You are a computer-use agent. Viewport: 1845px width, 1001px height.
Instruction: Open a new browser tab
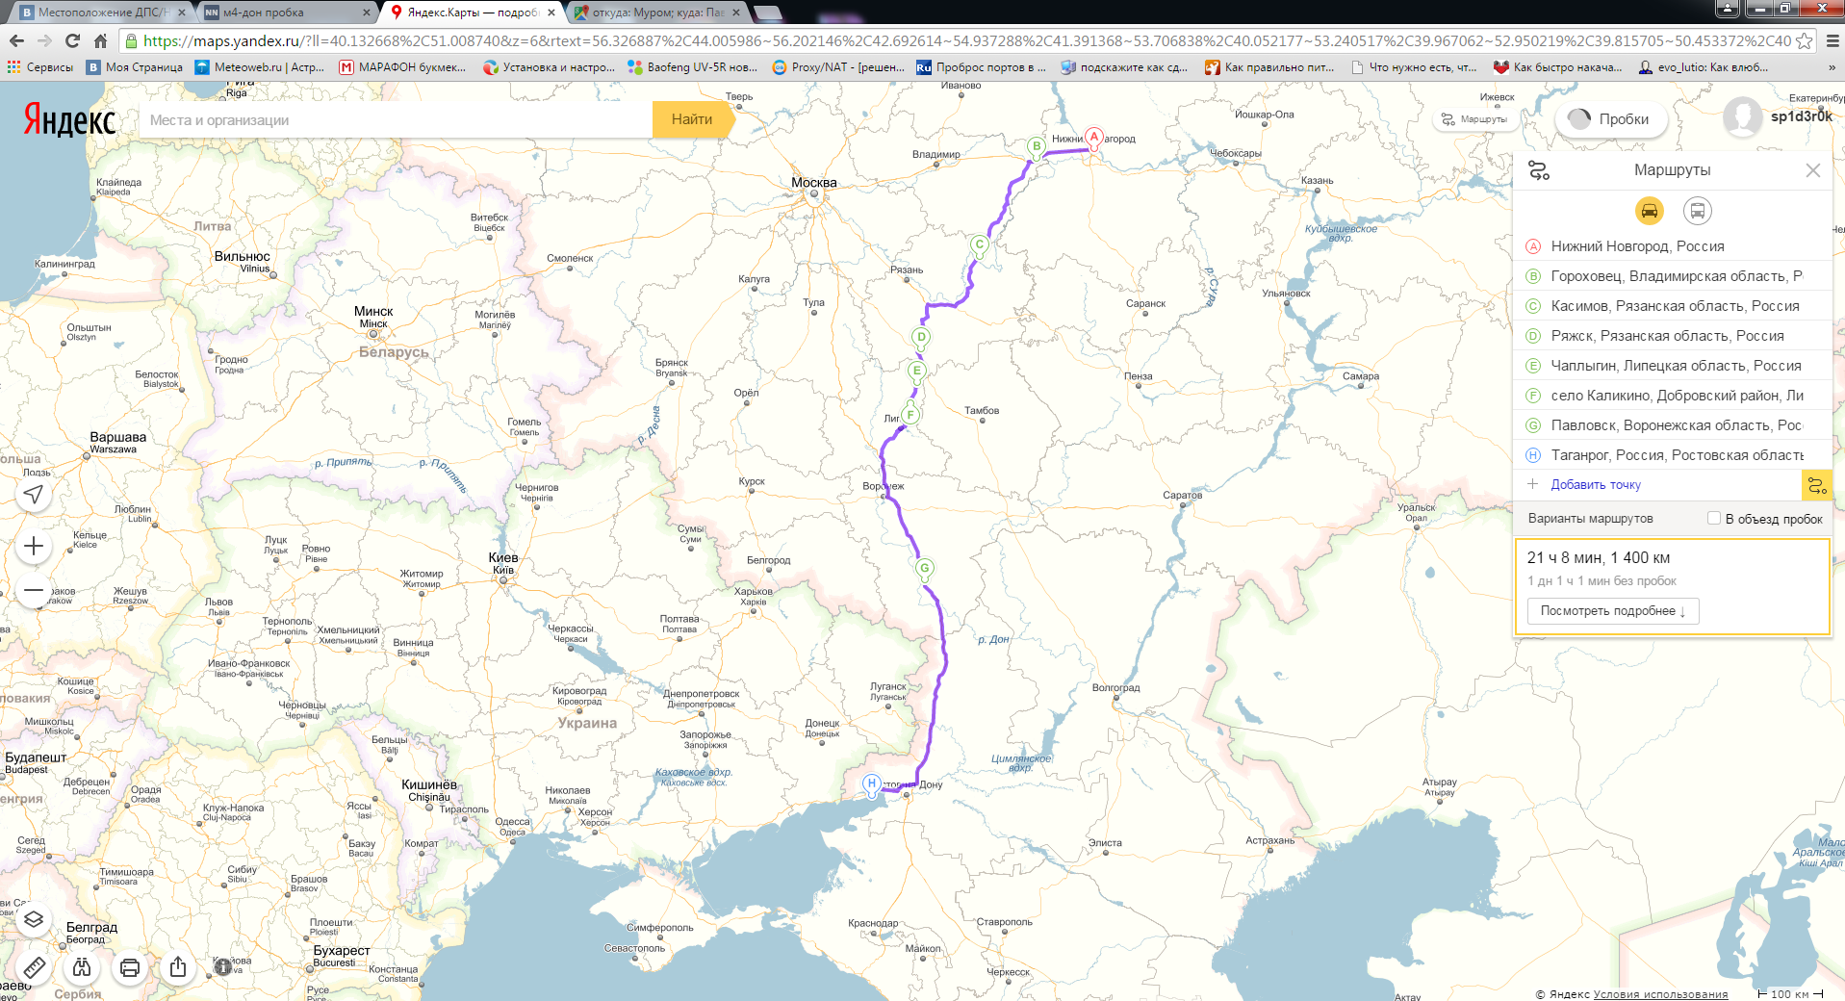(x=767, y=13)
